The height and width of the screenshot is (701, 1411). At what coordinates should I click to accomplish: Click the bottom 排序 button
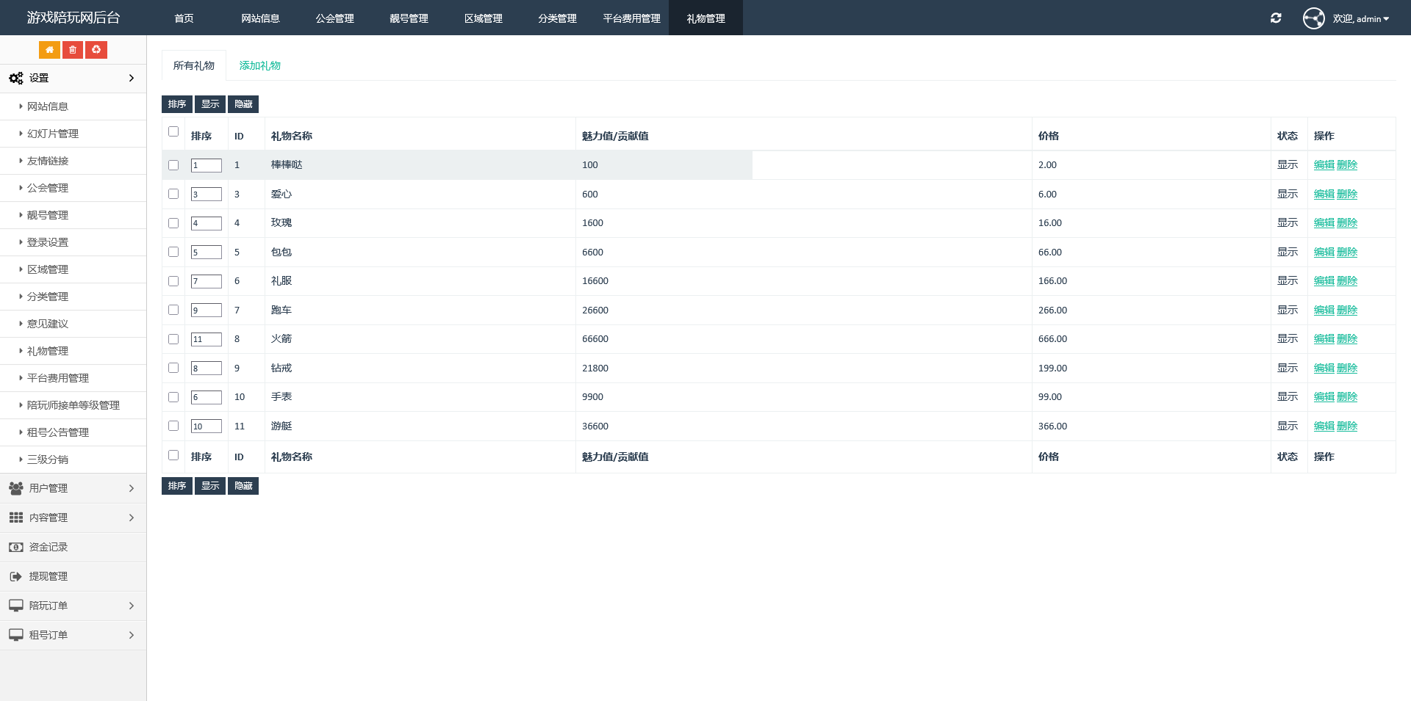click(177, 486)
